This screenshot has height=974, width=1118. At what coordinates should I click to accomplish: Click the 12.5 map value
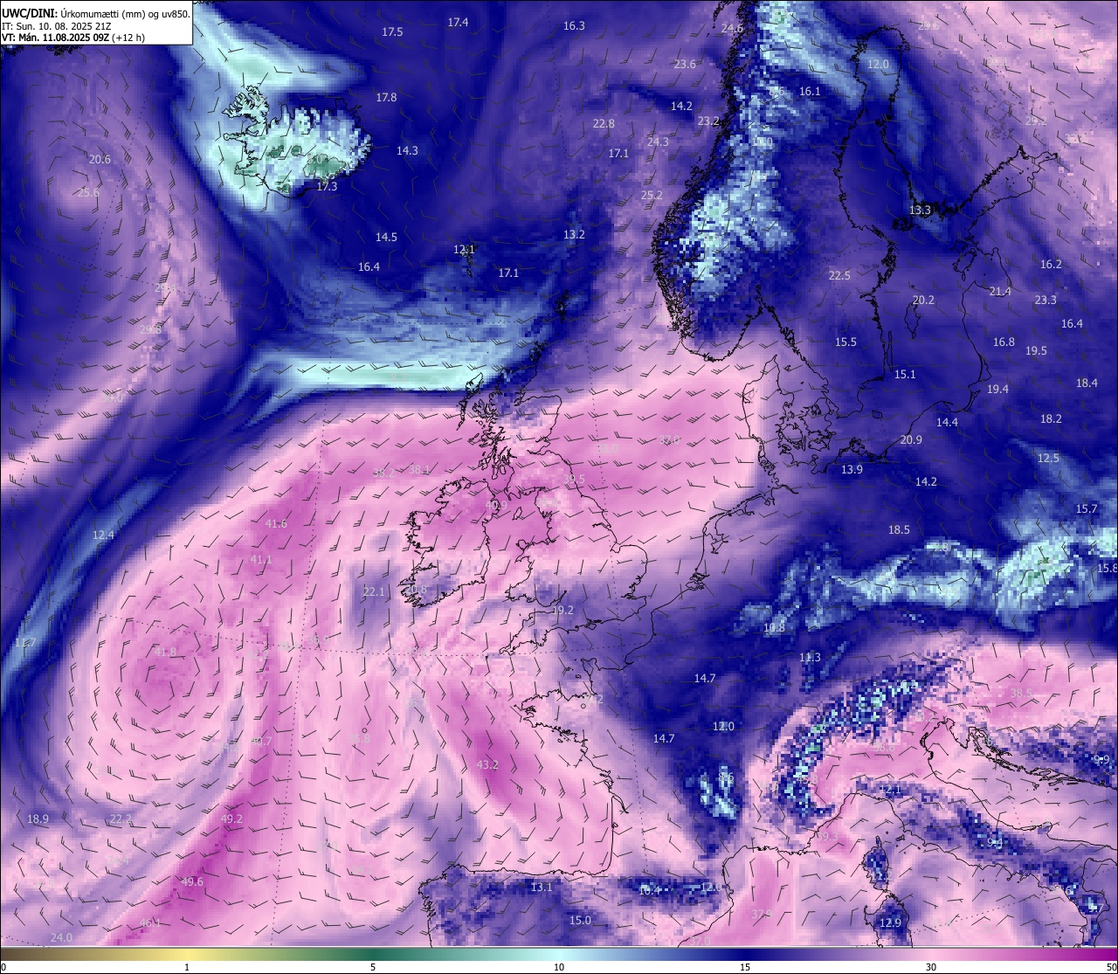pos(1048,459)
